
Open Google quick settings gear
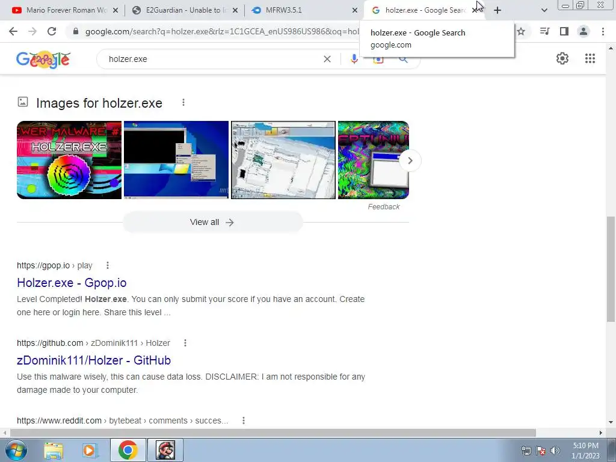click(x=562, y=58)
